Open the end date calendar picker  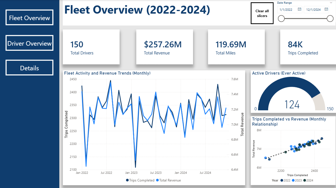pos(326,9)
